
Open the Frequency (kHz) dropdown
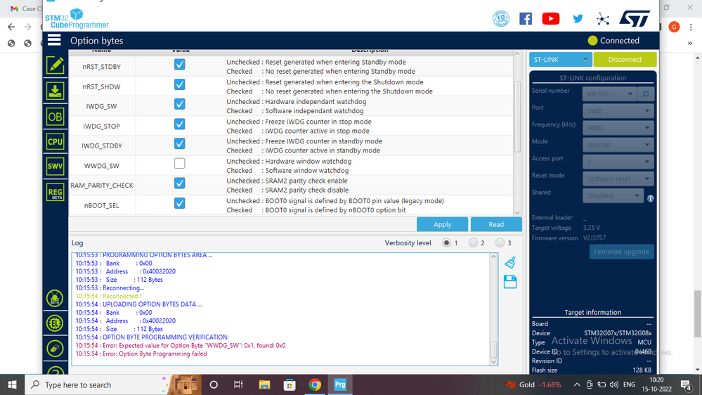618,128
